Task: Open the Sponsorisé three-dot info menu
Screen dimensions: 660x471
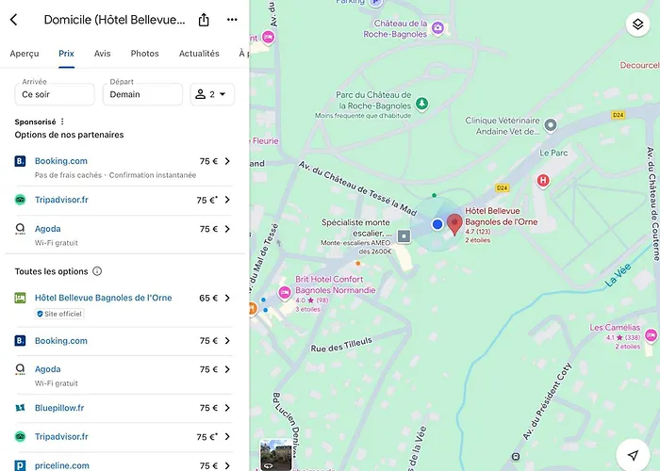Action: (62, 122)
